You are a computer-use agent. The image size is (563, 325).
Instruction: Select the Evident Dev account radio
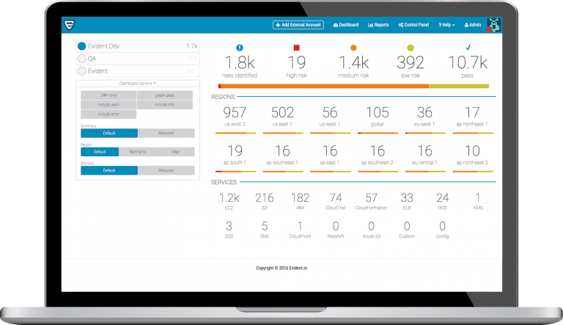click(x=82, y=46)
